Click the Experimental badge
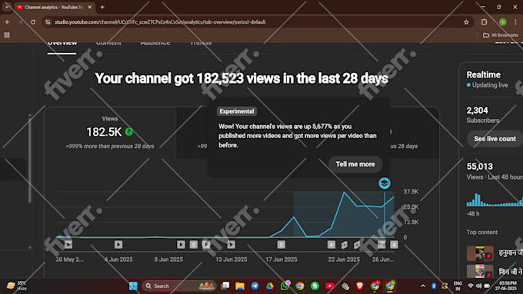Screen dimensions: 523x294 (236, 111)
